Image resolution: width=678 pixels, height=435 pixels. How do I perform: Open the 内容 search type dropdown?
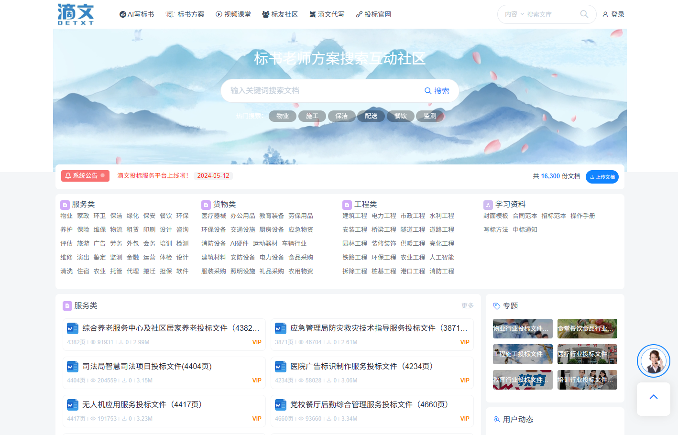click(x=514, y=14)
